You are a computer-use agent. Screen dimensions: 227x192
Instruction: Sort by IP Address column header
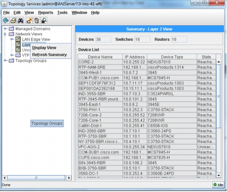coord(135,57)
